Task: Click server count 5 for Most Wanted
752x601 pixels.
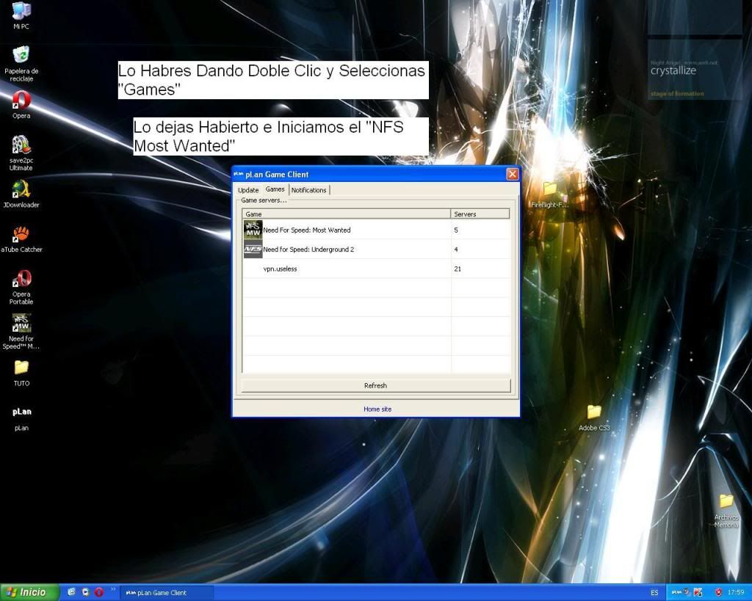Action: point(455,230)
